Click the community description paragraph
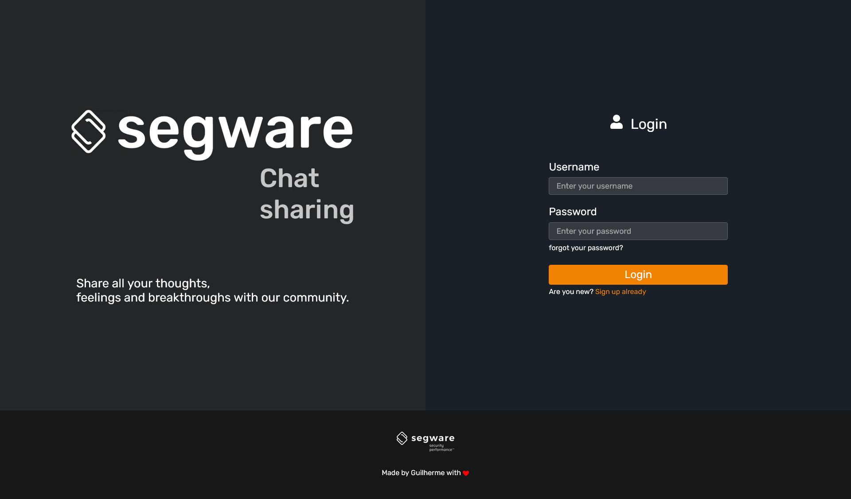The image size is (851, 499). coord(212,290)
